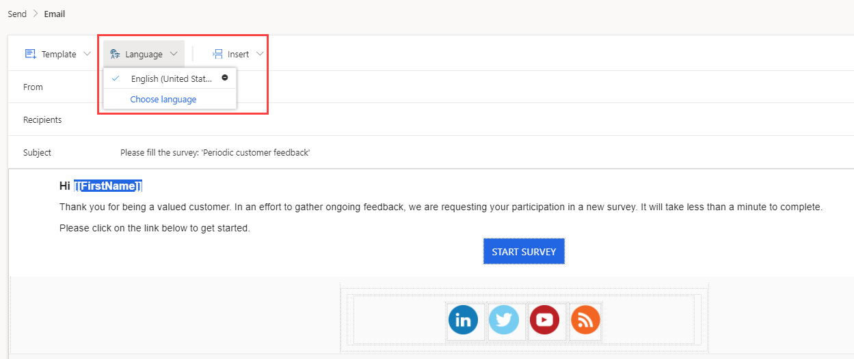The height and width of the screenshot is (359, 854).
Task: Click the Insert label in toolbar
Action: click(239, 54)
